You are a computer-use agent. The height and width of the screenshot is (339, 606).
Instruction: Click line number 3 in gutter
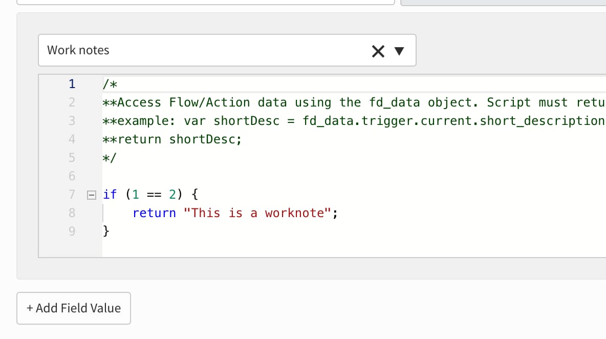point(72,121)
